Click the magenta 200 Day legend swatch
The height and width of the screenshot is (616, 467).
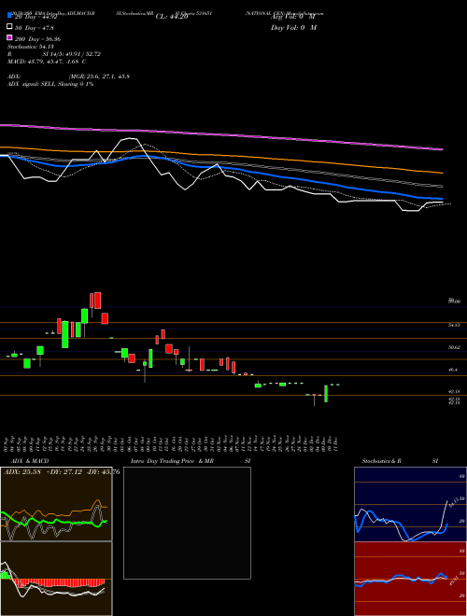click(9, 37)
